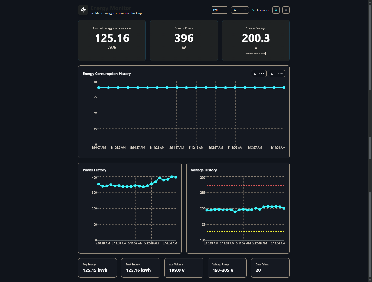This screenshot has width=372, height=282.
Task: Select the Current Power card
Action: 184,40
